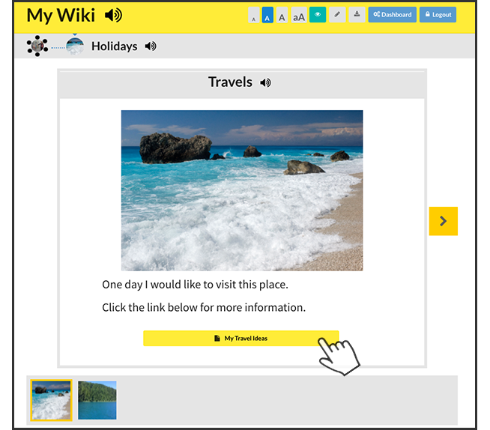This screenshot has width=490, height=430.
Task: Open the pencil edit mode
Action: (x=337, y=15)
